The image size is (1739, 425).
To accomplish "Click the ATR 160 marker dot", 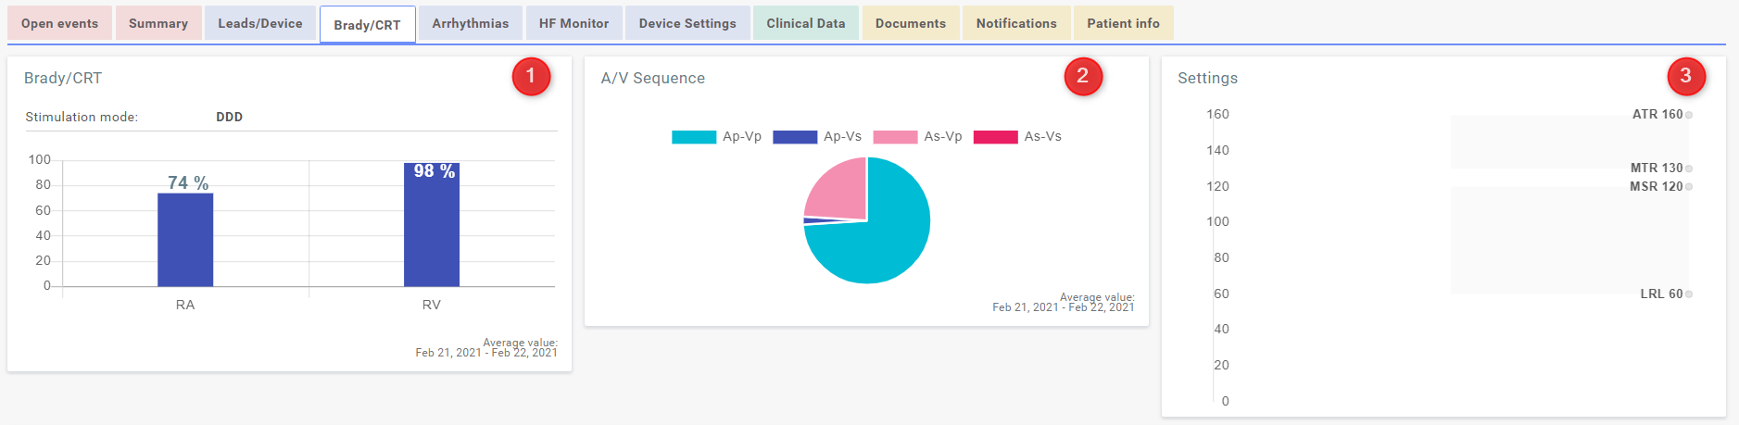I will [x=1689, y=115].
